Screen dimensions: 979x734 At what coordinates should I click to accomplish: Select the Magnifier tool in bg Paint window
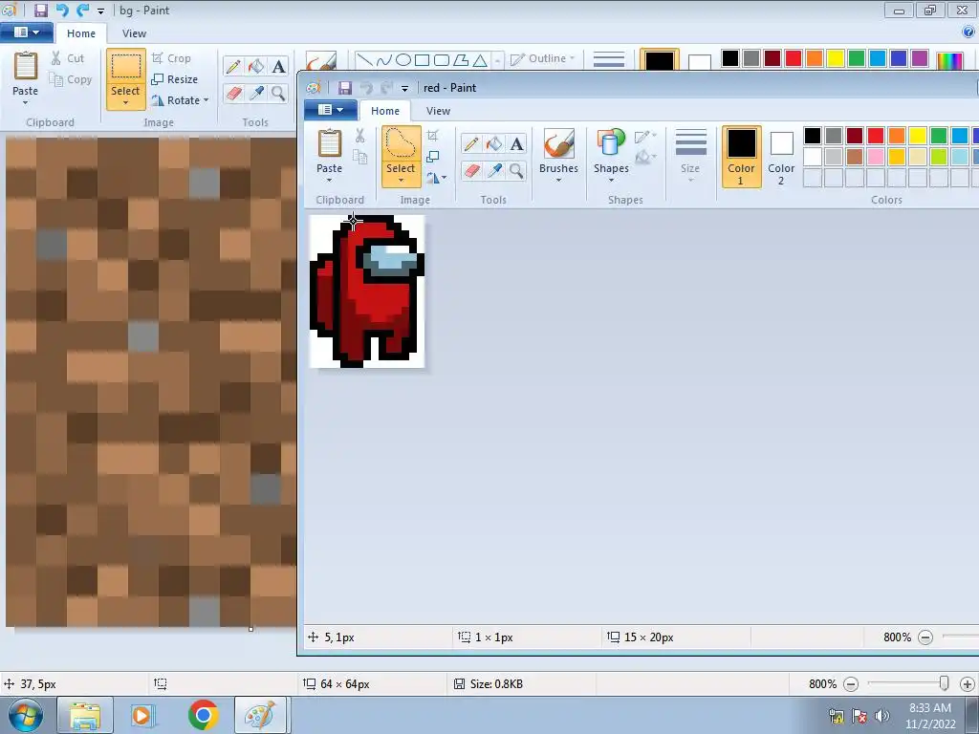point(278,93)
